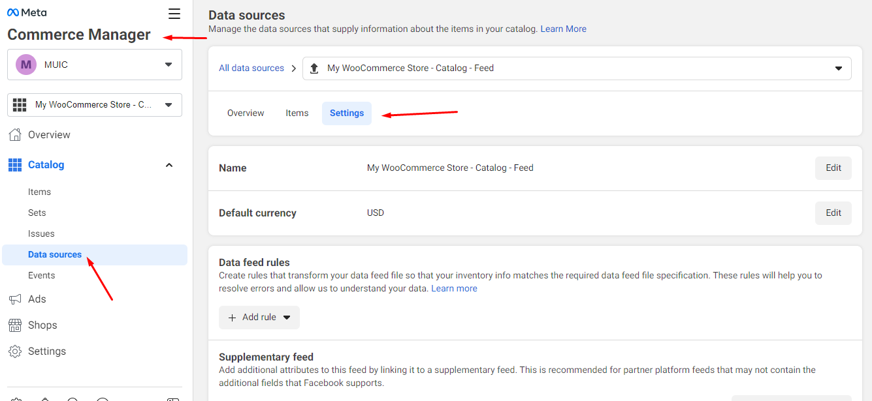Click the plus icon on Add rule
872x401 pixels.
pos(233,318)
